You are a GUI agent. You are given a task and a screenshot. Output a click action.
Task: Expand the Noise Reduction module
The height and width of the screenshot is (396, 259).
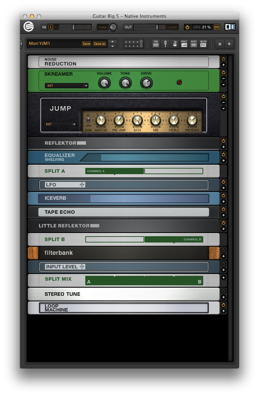pos(223,65)
